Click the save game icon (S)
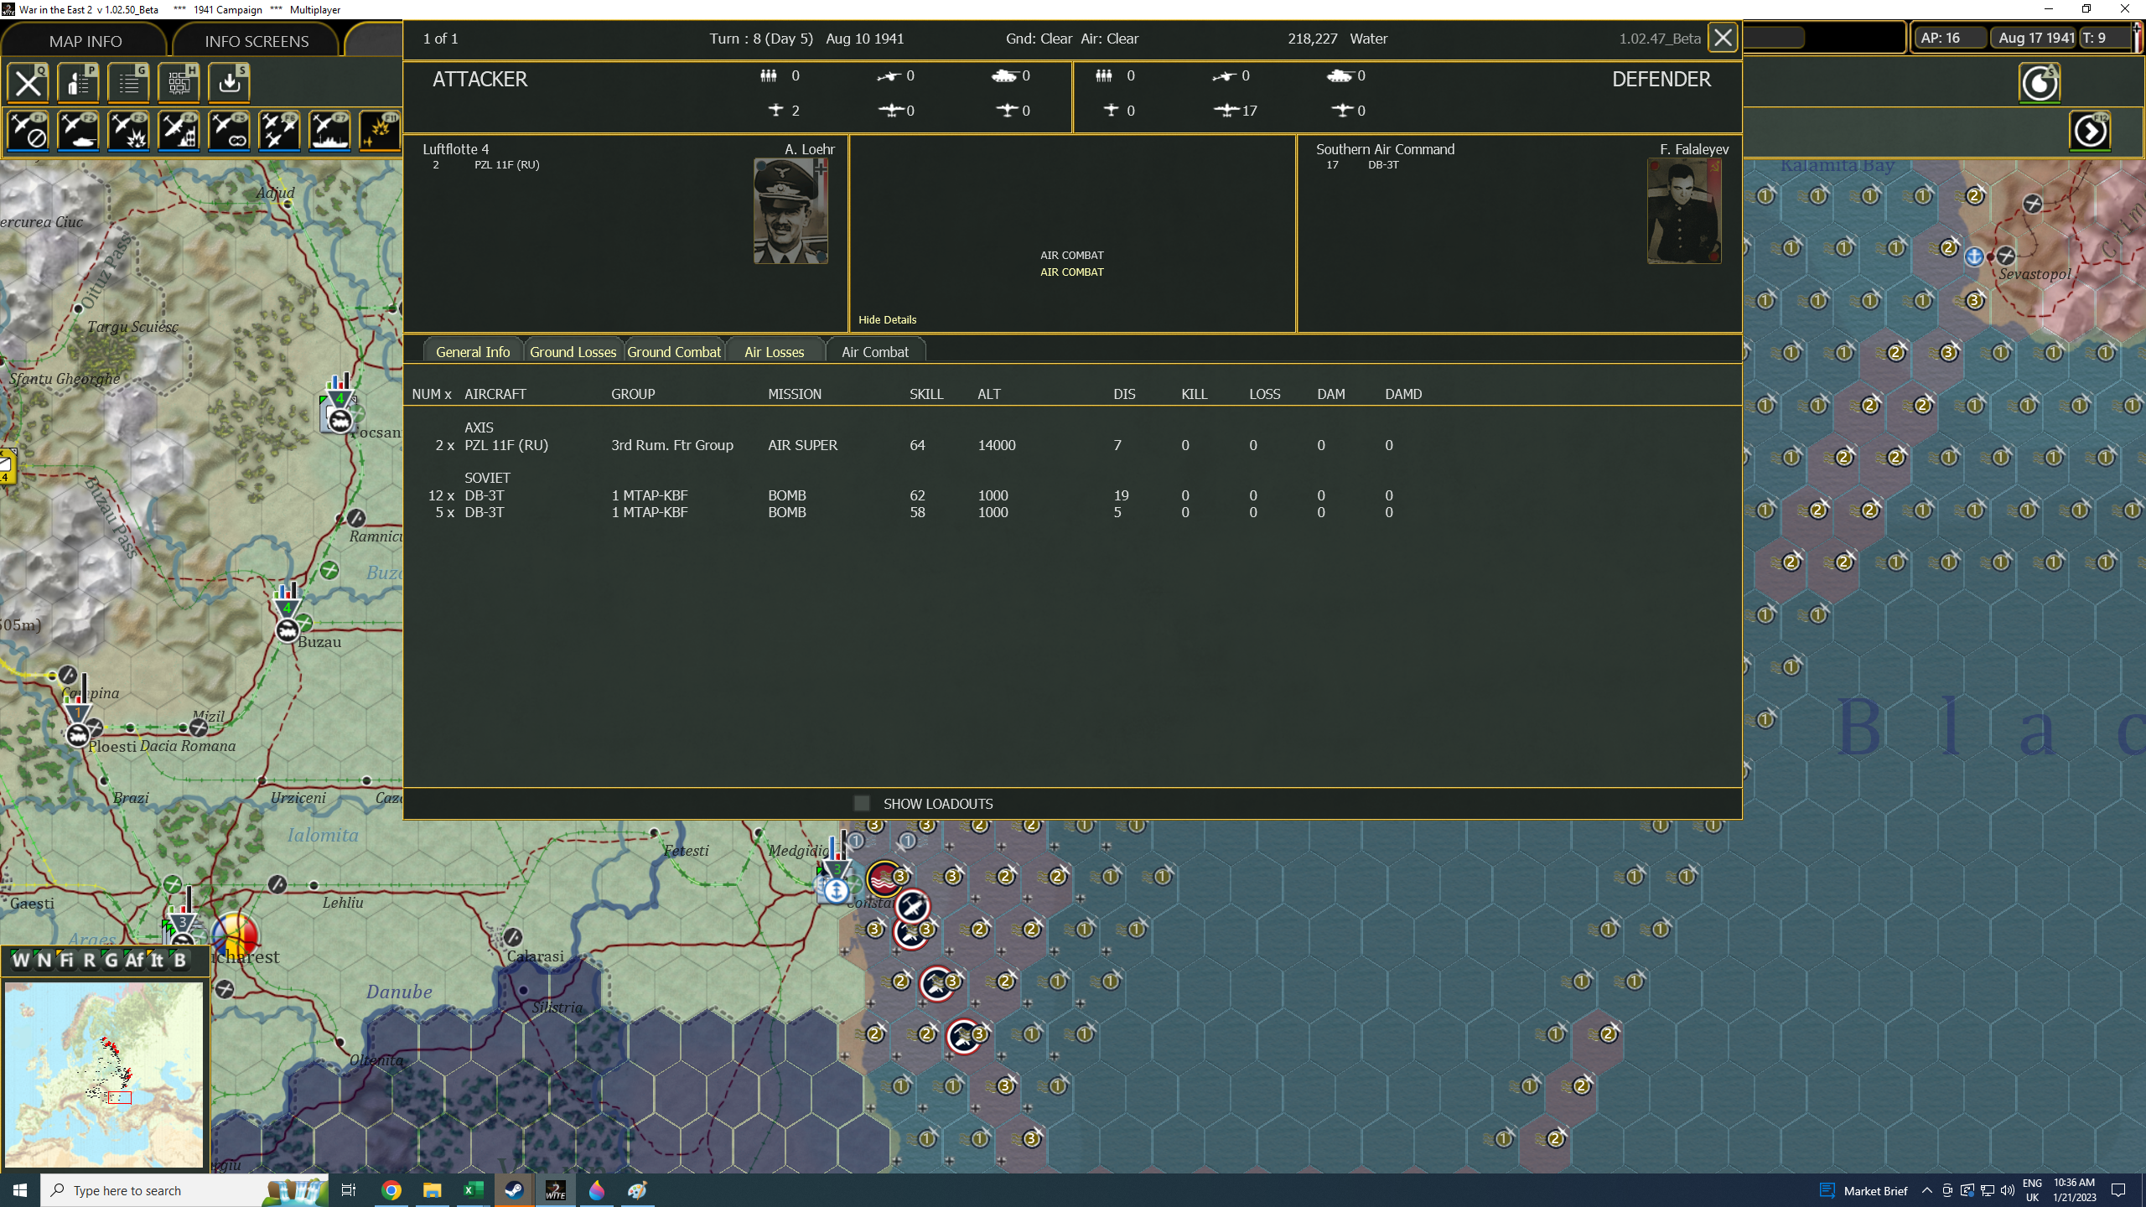The height and width of the screenshot is (1207, 2146). [229, 82]
